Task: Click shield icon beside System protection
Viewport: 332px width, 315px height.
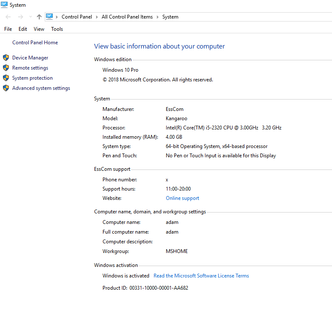Action: pos(6,78)
